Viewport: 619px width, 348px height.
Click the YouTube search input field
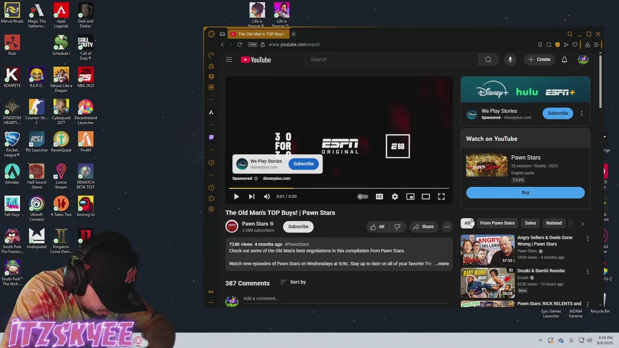click(x=392, y=59)
